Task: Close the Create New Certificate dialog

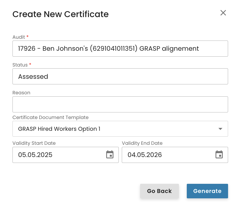Action: pyautogui.click(x=223, y=13)
